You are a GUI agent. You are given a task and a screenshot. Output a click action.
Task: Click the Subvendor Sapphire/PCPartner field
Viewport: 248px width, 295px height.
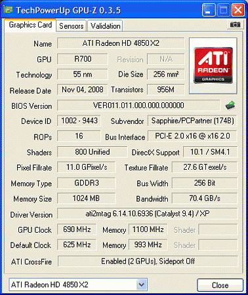(192, 121)
